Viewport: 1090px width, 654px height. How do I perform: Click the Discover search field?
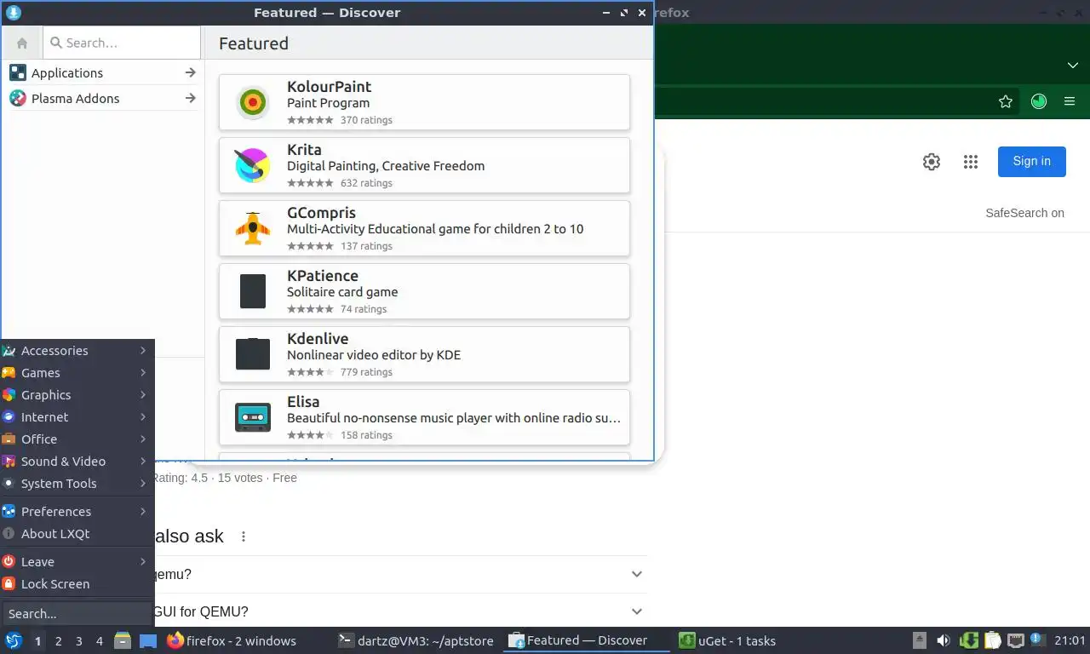(x=121, y=43)
